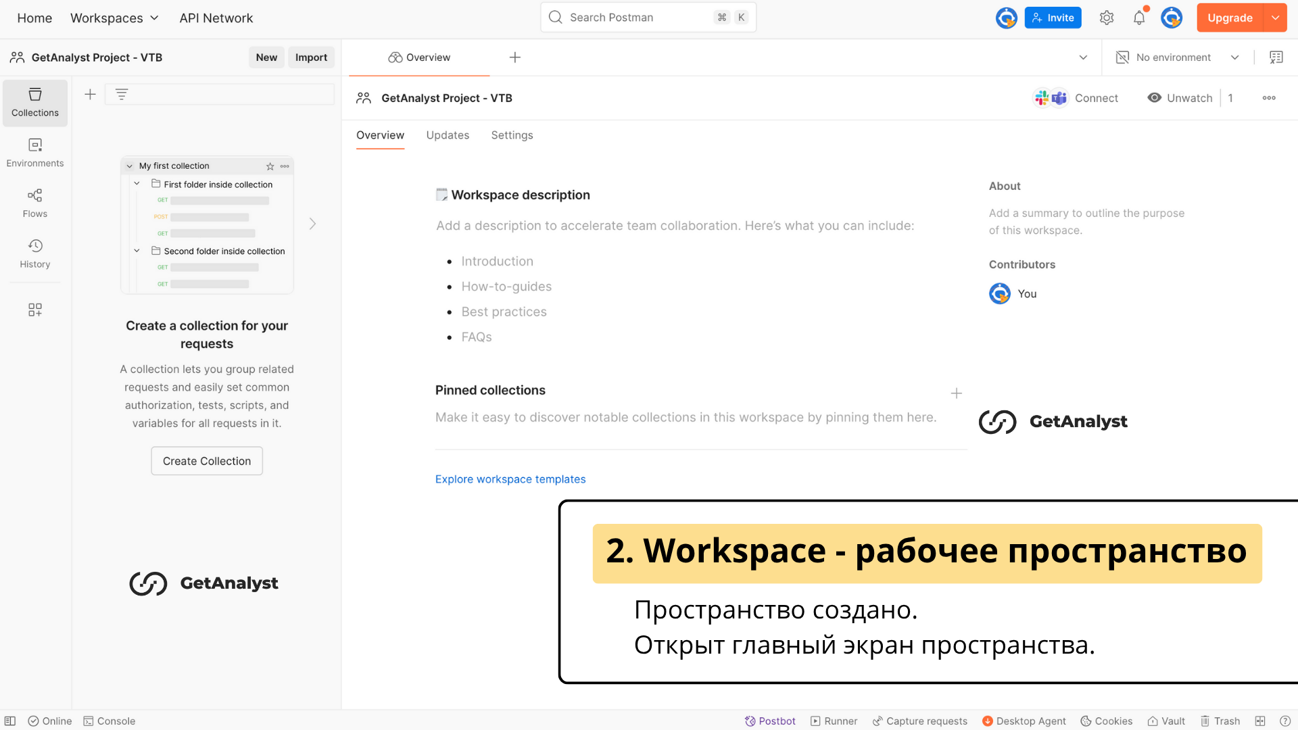The image size is (1298, 730).
Task: Open Runner from the status bar
Action: pos(834,721)
